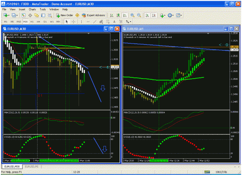Switch chart to Bar Chart style
The image size is (242, 175).
112,15
